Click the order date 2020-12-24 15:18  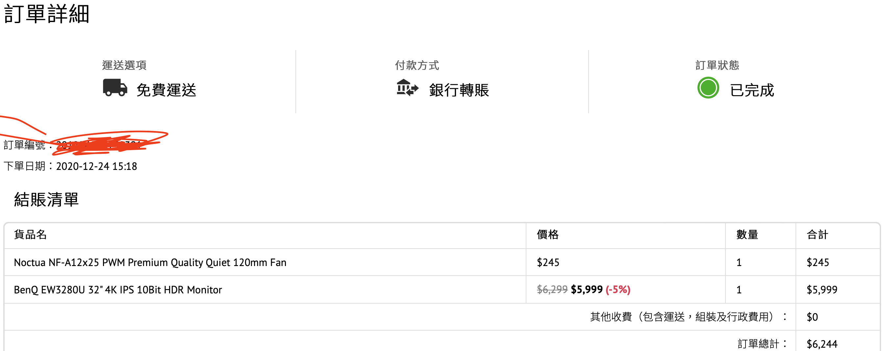click(96, 166)
